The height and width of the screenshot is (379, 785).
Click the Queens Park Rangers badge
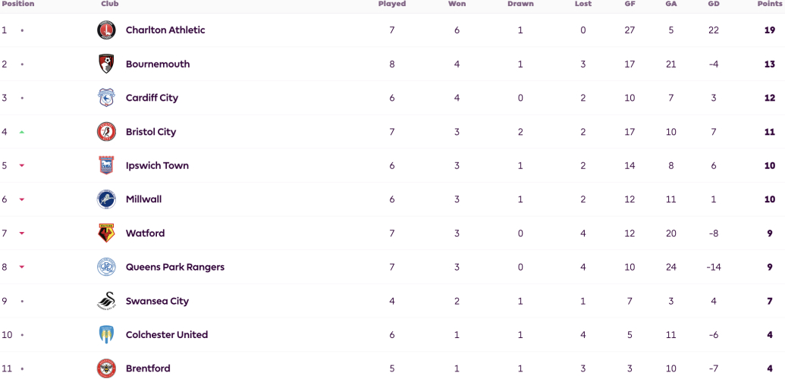click(106, 267)
